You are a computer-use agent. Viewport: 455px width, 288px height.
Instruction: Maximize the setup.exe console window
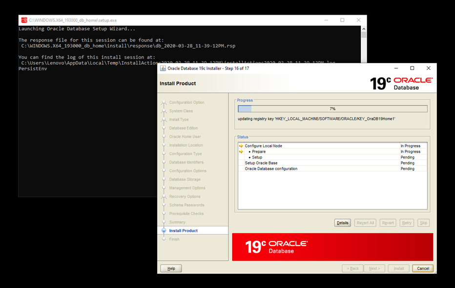(x=342, y=20)
